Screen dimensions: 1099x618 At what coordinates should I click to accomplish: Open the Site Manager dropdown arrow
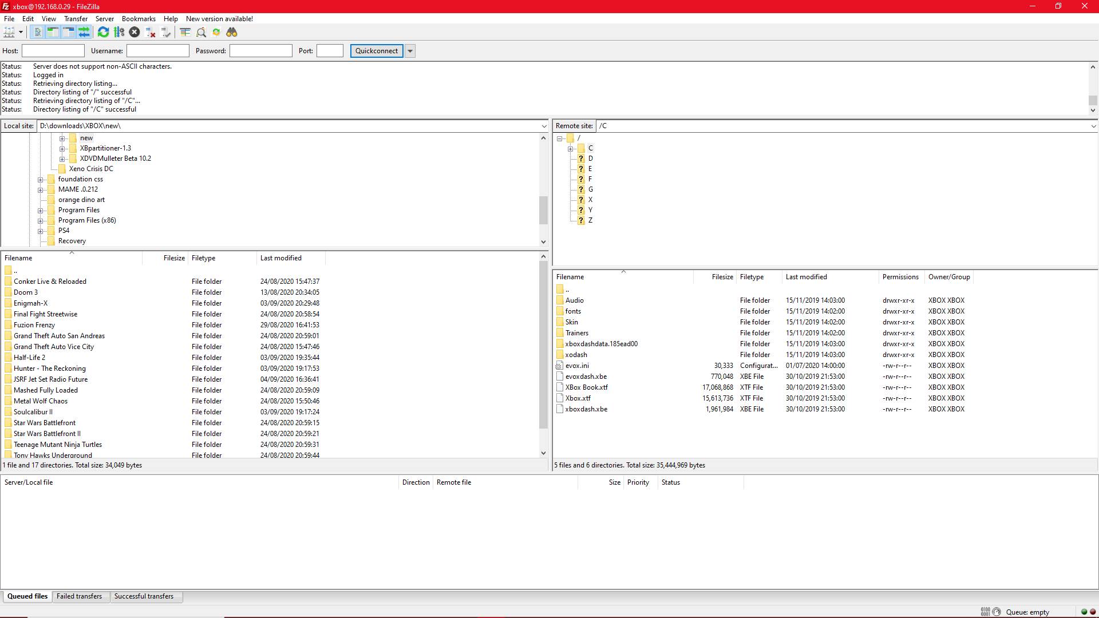click(21, 33)
